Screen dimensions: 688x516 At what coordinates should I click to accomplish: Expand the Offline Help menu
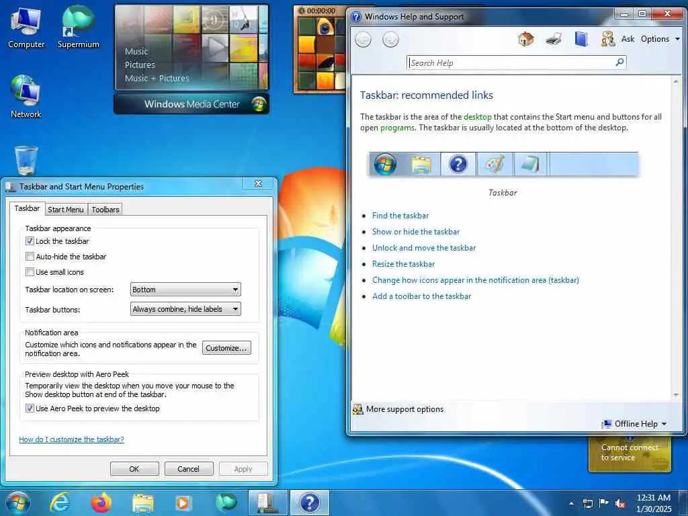tap(635, 424)
